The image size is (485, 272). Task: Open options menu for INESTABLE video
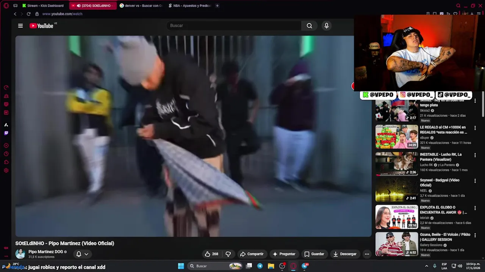pyautogui.click(x=475, y=155)
